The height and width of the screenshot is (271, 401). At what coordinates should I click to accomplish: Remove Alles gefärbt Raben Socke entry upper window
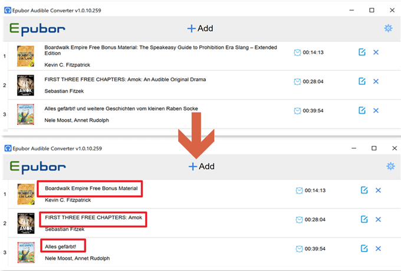pyautogui.click(x=376, y=111)
